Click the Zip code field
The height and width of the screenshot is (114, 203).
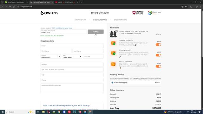[x=93, y=56]
